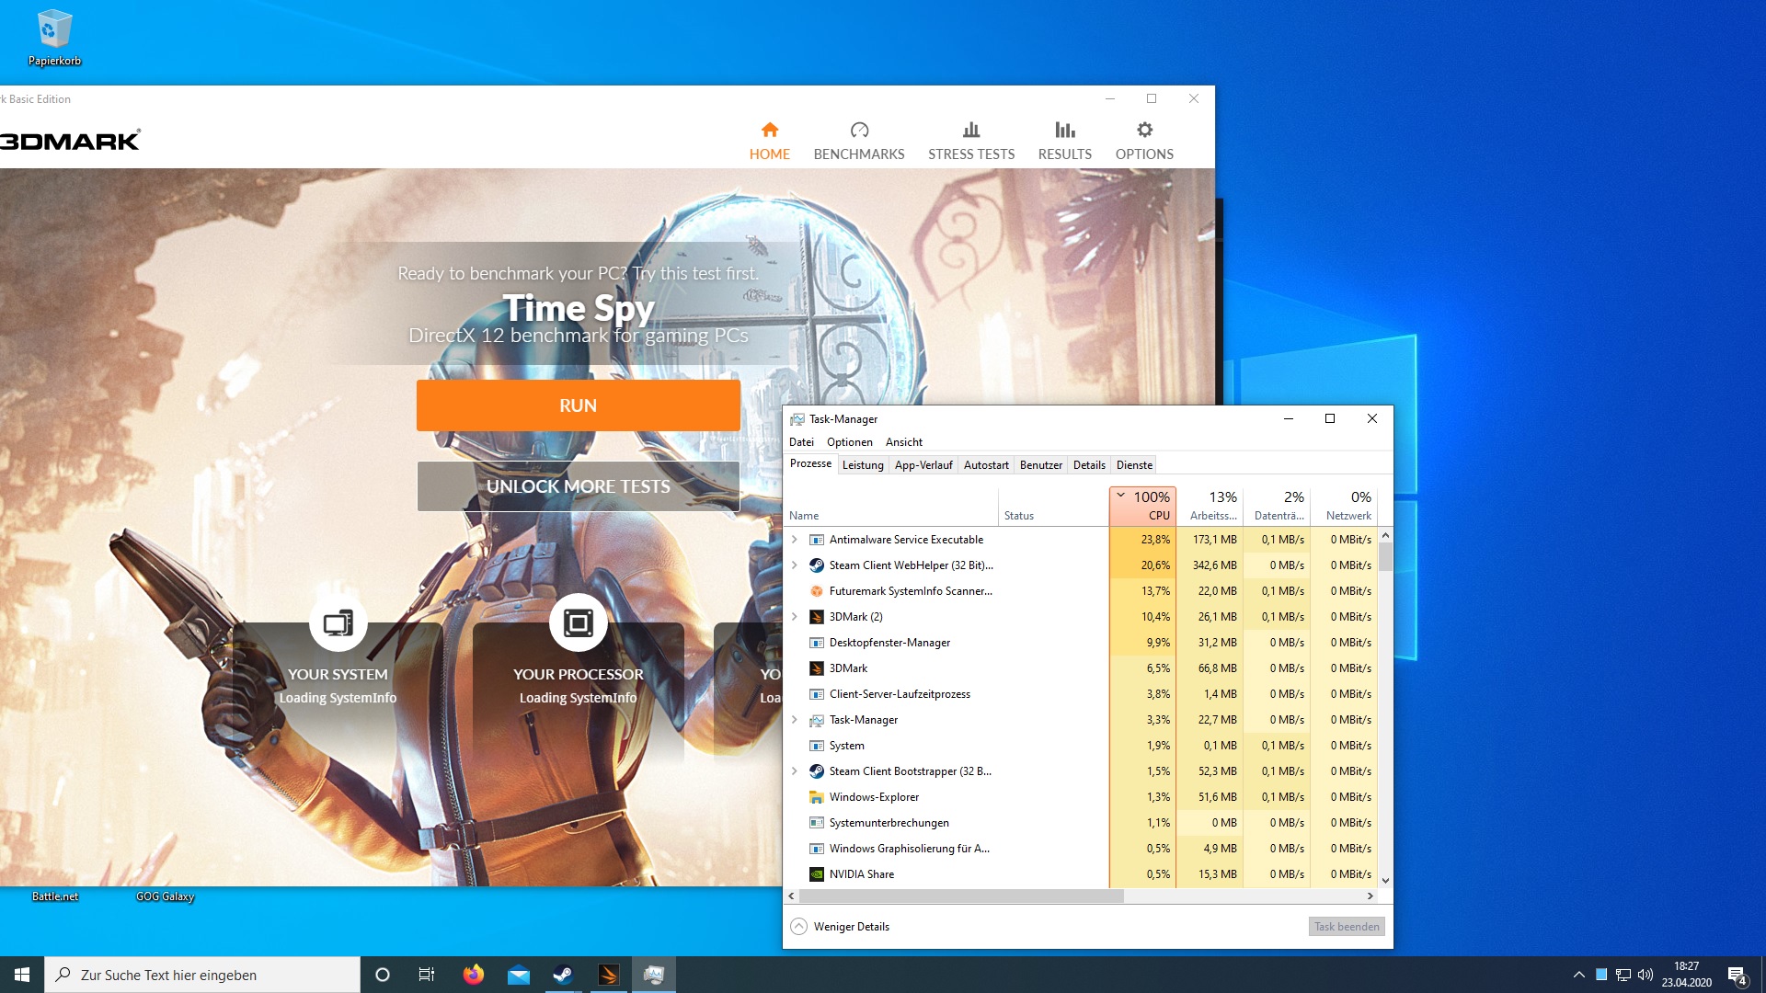Click the process list horizontal scrollbar
The height and width of the screenshot is (993, 1766).
pyautogui.click(x=961, y=896)
